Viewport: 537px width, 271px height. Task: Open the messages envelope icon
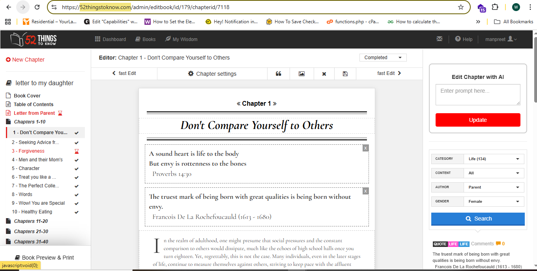click(439, 39)
